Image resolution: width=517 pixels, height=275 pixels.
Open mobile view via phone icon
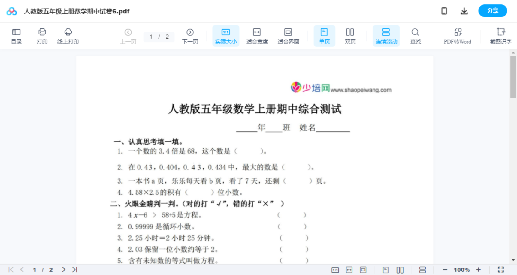pos(444,11)
